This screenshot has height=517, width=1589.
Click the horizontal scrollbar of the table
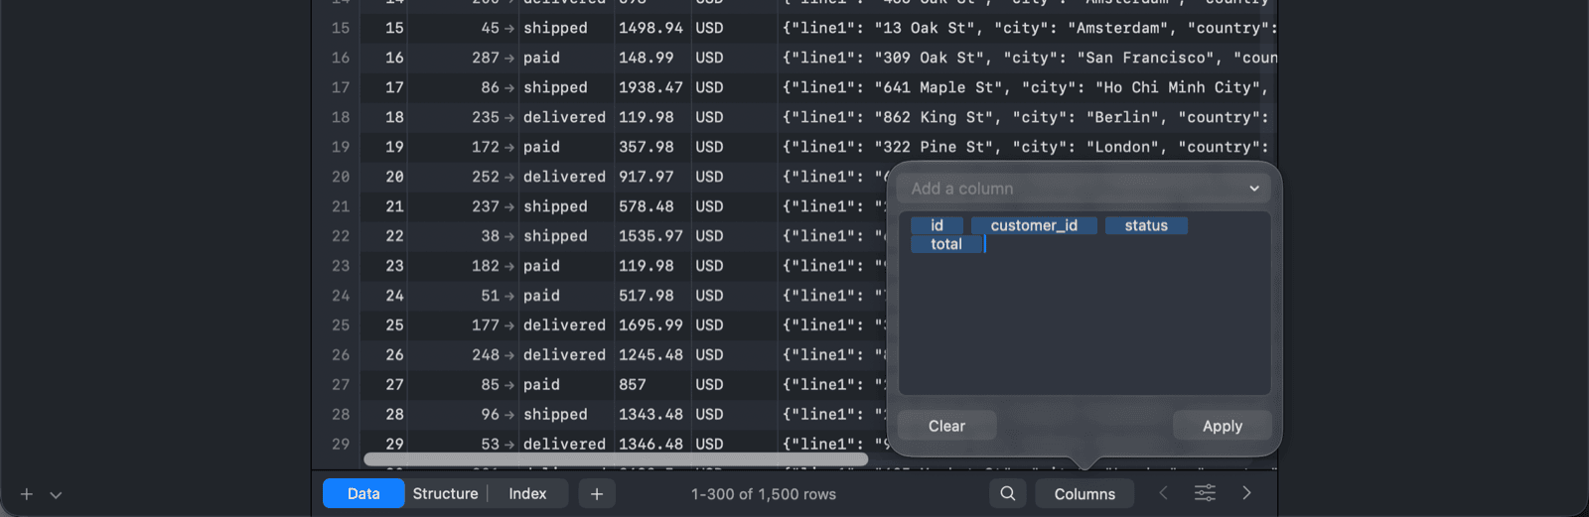[616, 459]
